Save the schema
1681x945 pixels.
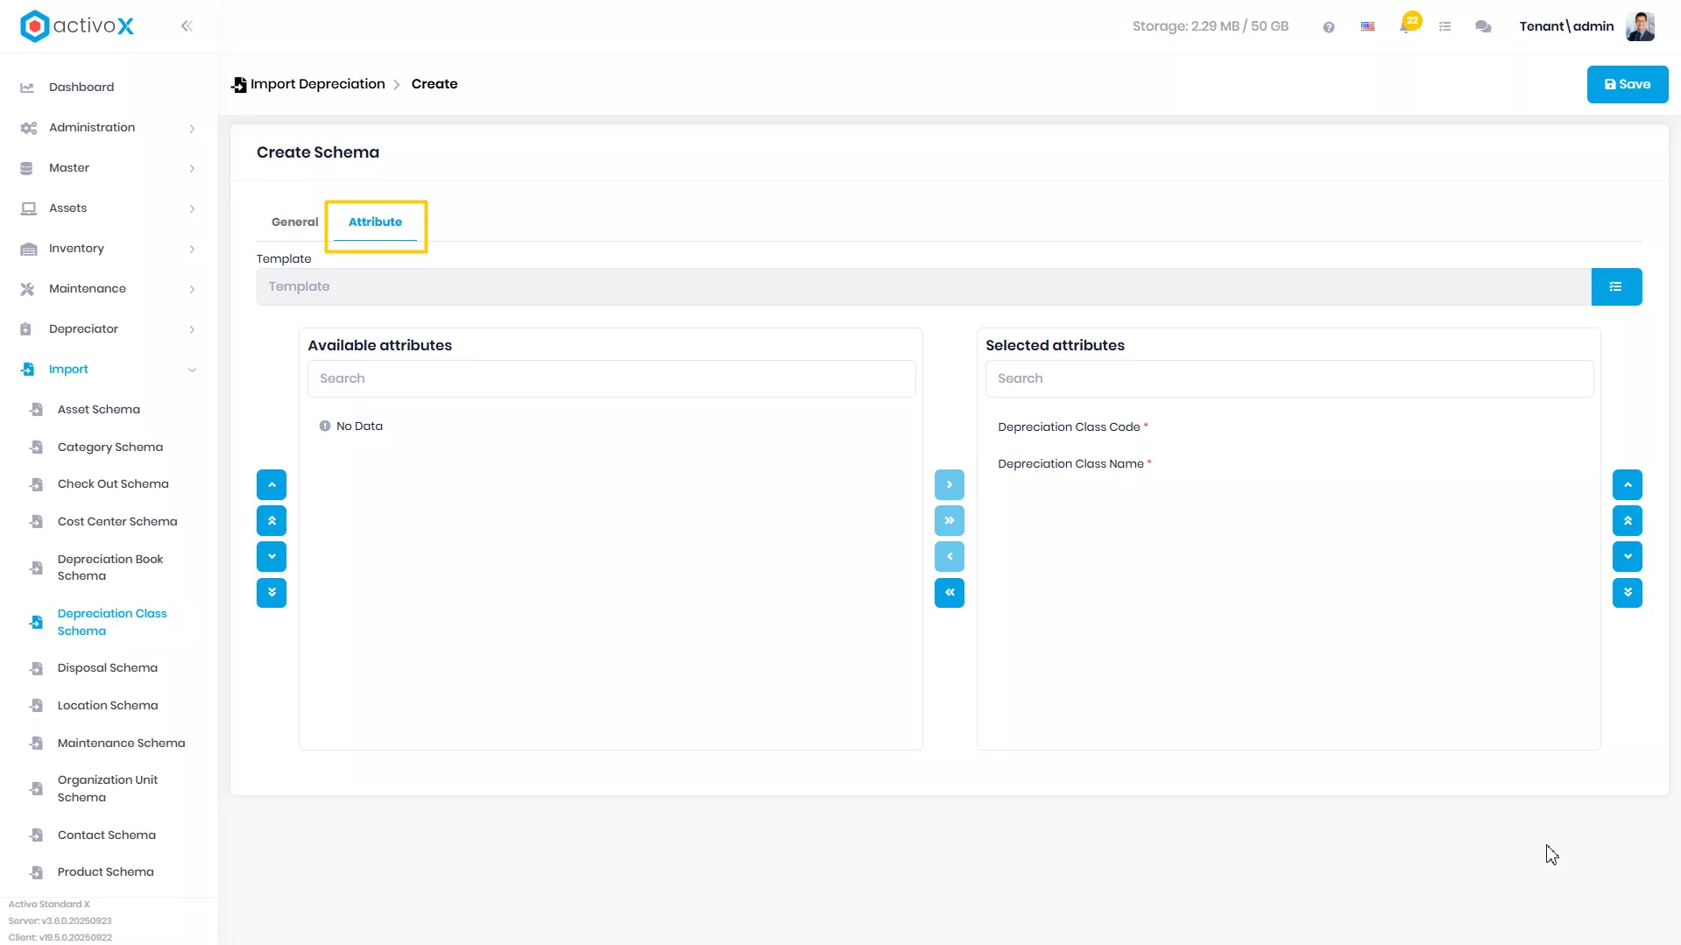pyautogui.click(x=1627, y=84)
